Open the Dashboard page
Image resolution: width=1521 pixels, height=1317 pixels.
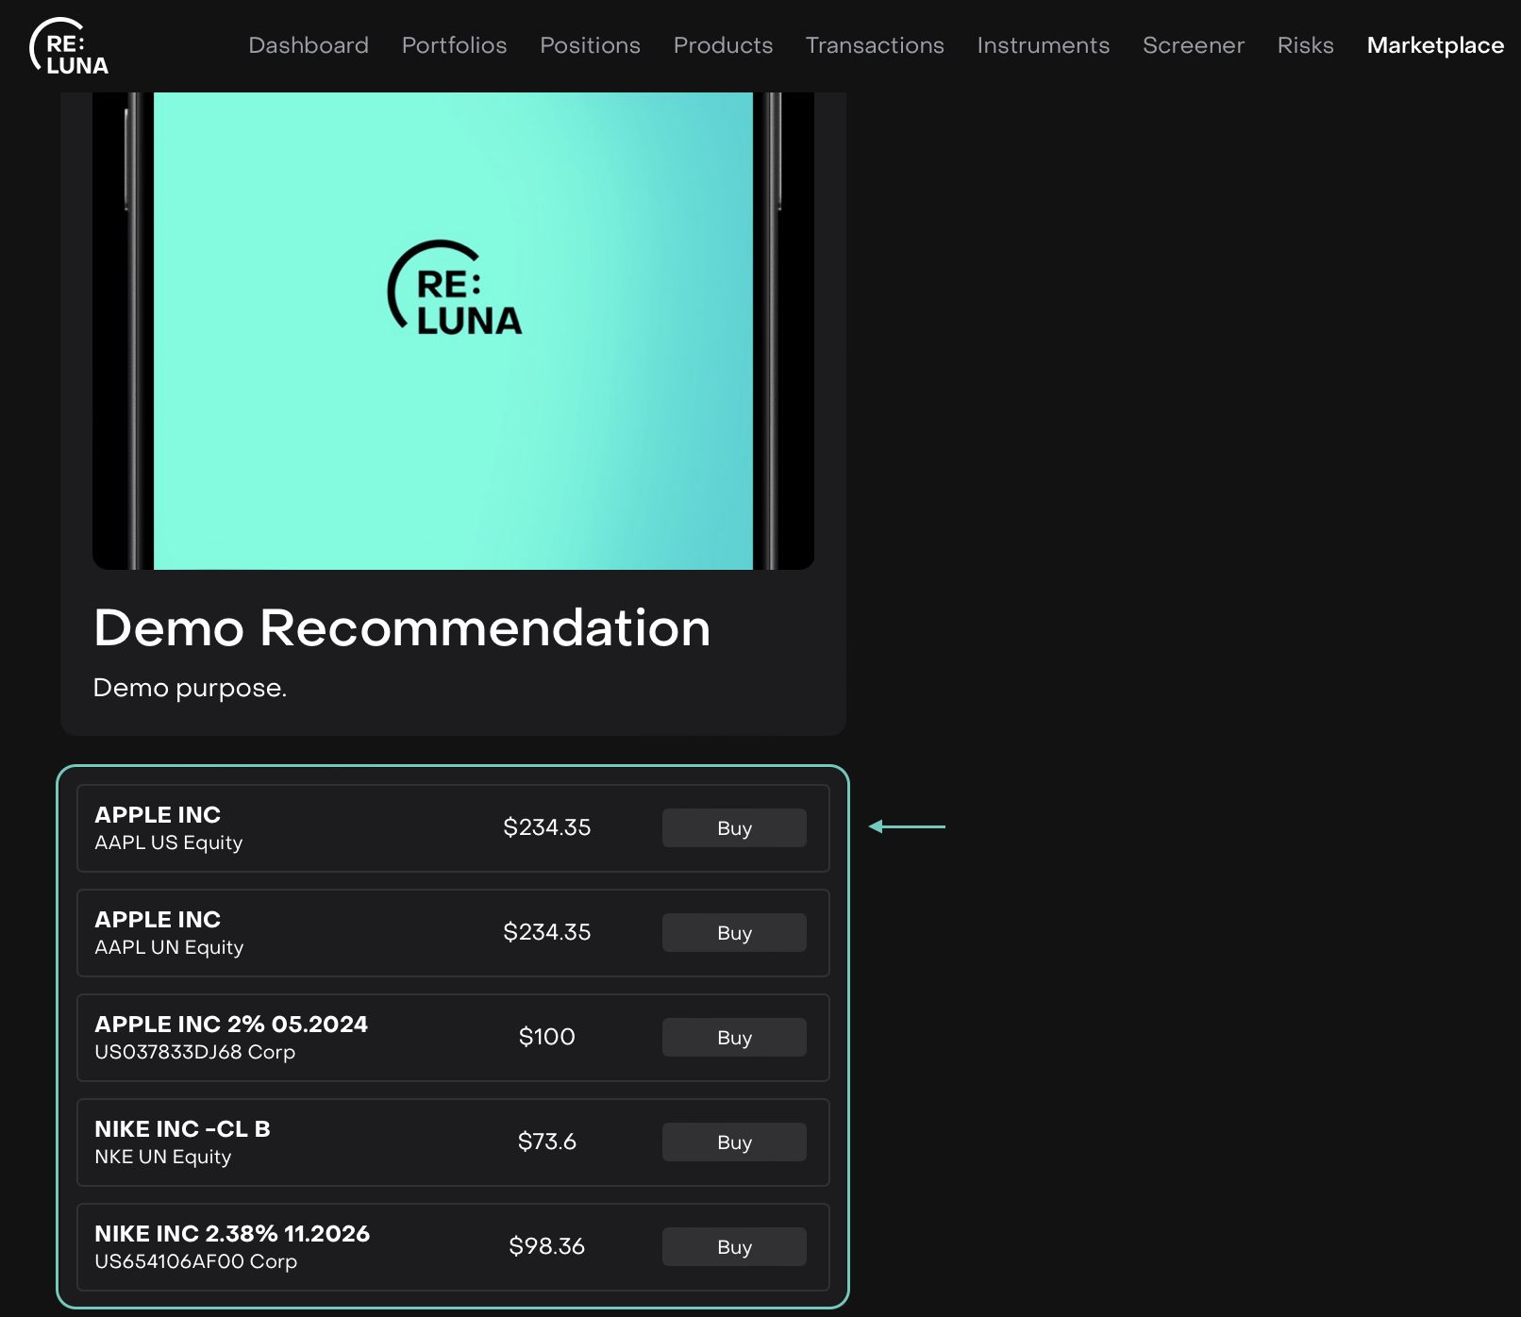309,45
